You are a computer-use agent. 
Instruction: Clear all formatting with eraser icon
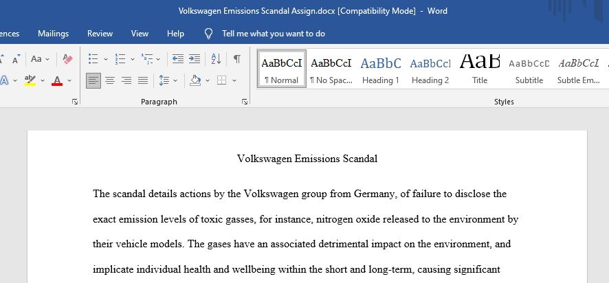[67, 59]
